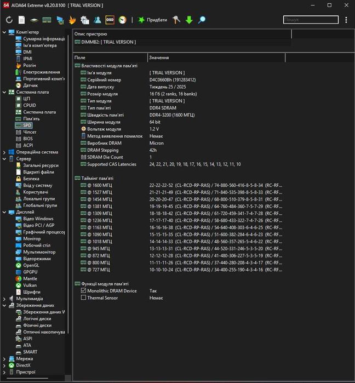Select the SMART tree item
This screenshot has height=383, width=355.
tap(27, 352)
